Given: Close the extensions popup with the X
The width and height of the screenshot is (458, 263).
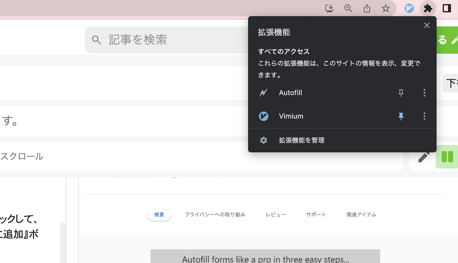Looking at the screenshot, I should tap(427, 25).
